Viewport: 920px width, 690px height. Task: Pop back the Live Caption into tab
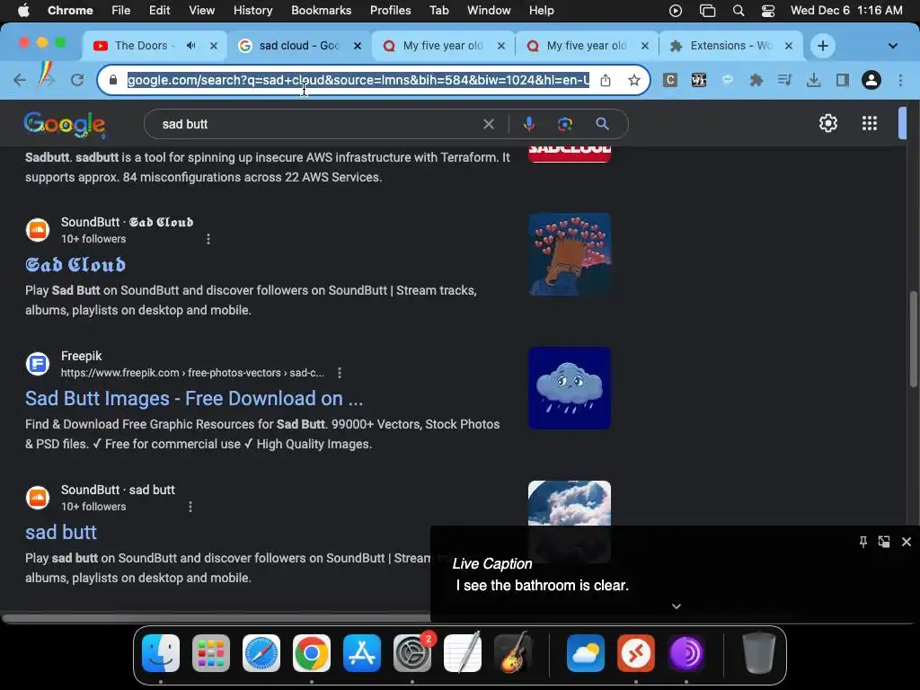click(884, 542)
